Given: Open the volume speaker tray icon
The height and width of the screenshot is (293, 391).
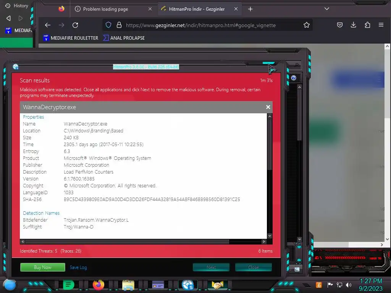Looking at the screenshot, I should (x=349, y=285).
